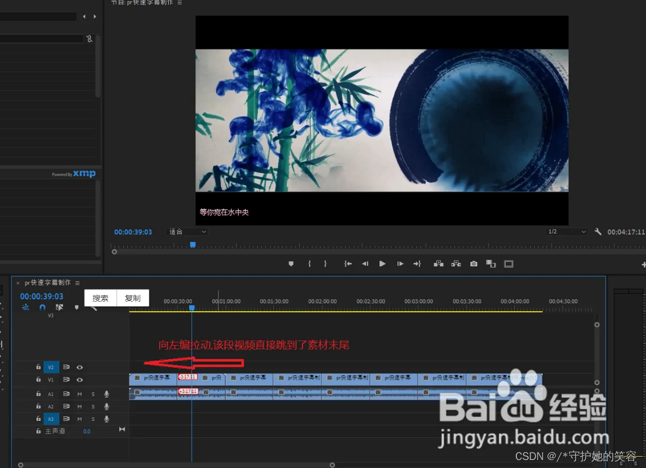Go to In point button
The height and width of the screenshot is (468, 646).
tap(348, 264)
